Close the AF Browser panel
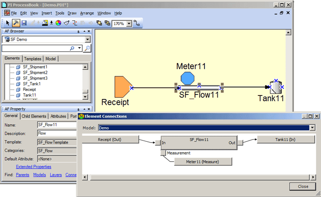Image resolution: width=321 pixels, height=197 pixels. point(89,31)
